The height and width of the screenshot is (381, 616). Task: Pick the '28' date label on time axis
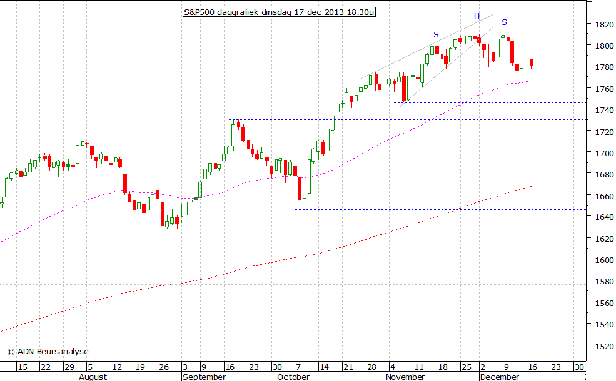point(371,367)
